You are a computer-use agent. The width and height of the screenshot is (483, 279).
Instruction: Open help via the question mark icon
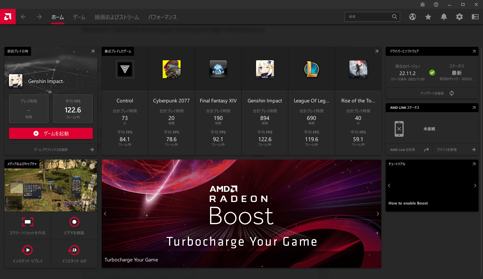pos(435,4)
